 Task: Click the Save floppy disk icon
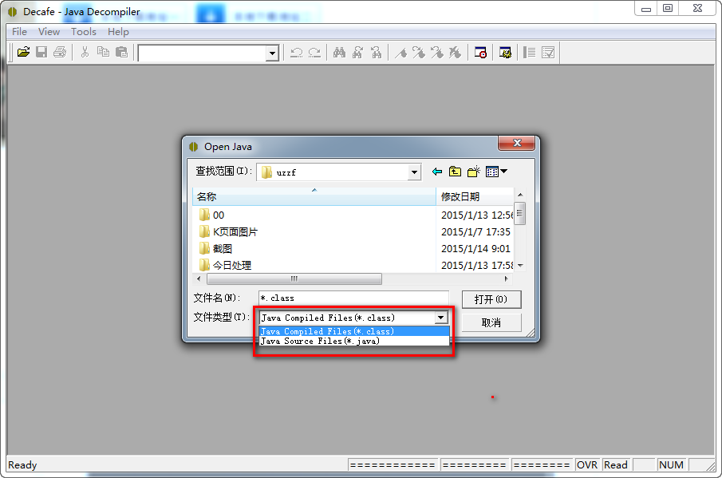41,53
